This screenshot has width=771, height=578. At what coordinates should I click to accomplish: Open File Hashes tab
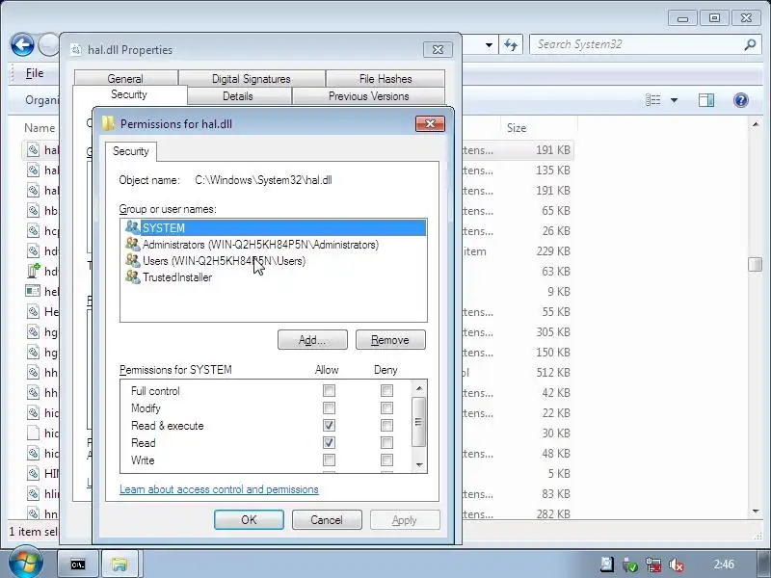click(x=385, y=79)
